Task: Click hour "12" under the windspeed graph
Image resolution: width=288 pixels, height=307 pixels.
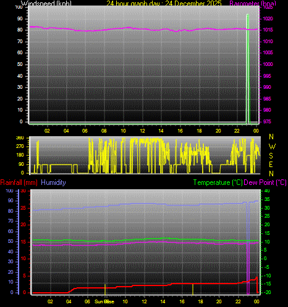Action: pos(142,131)
